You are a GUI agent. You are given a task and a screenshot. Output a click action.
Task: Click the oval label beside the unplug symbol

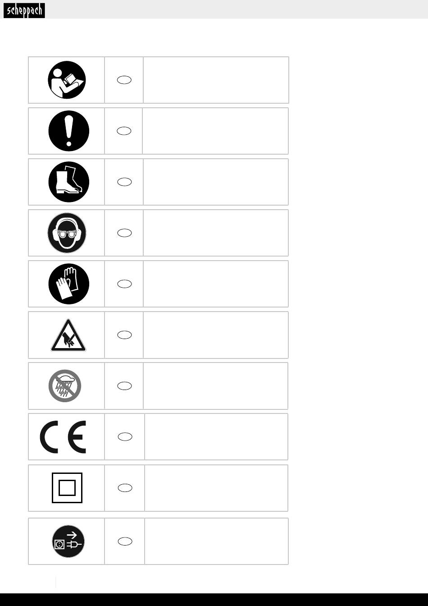[125, 541]
